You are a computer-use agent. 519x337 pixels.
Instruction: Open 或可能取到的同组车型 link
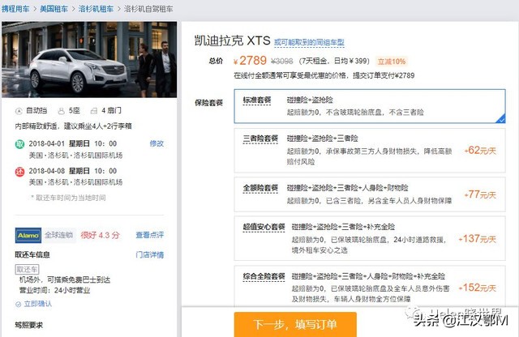point(309,42)
